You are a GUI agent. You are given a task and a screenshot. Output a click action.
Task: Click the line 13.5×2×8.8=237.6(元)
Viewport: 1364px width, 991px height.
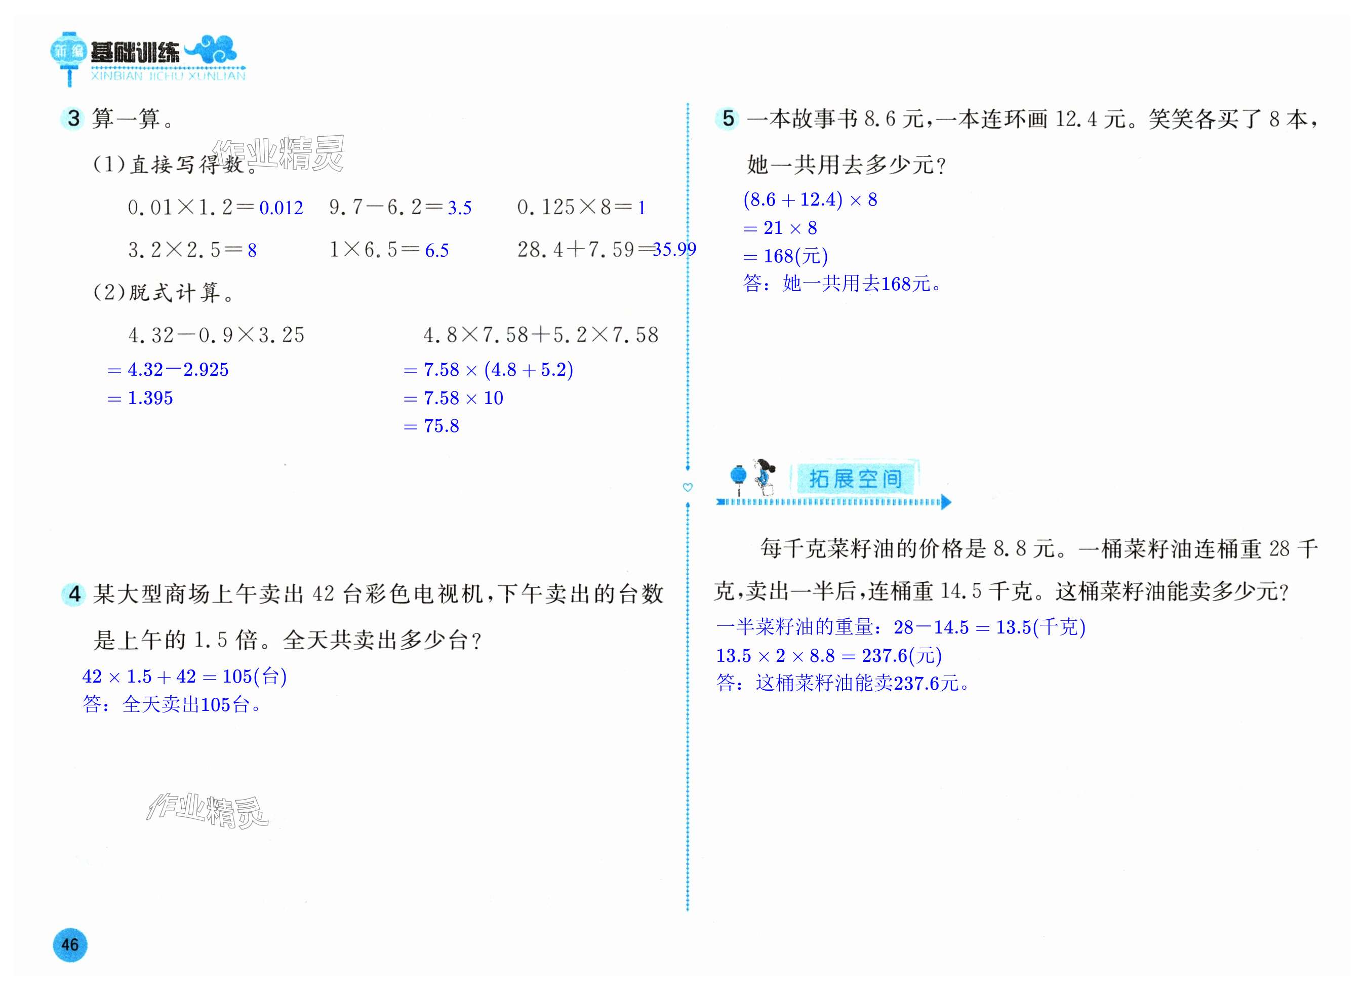coord(828,655)
